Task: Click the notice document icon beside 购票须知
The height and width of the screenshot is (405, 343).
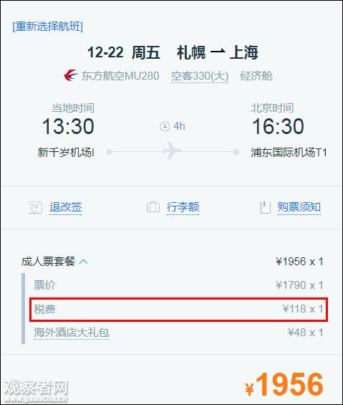Action: [265, 207]
